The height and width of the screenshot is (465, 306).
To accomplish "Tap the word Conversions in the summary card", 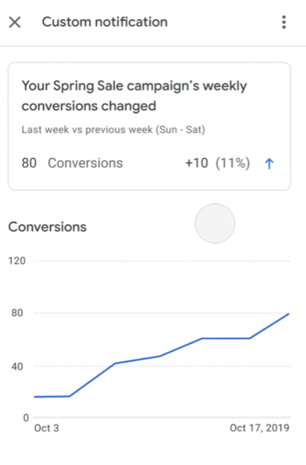I will click(85, 163).
